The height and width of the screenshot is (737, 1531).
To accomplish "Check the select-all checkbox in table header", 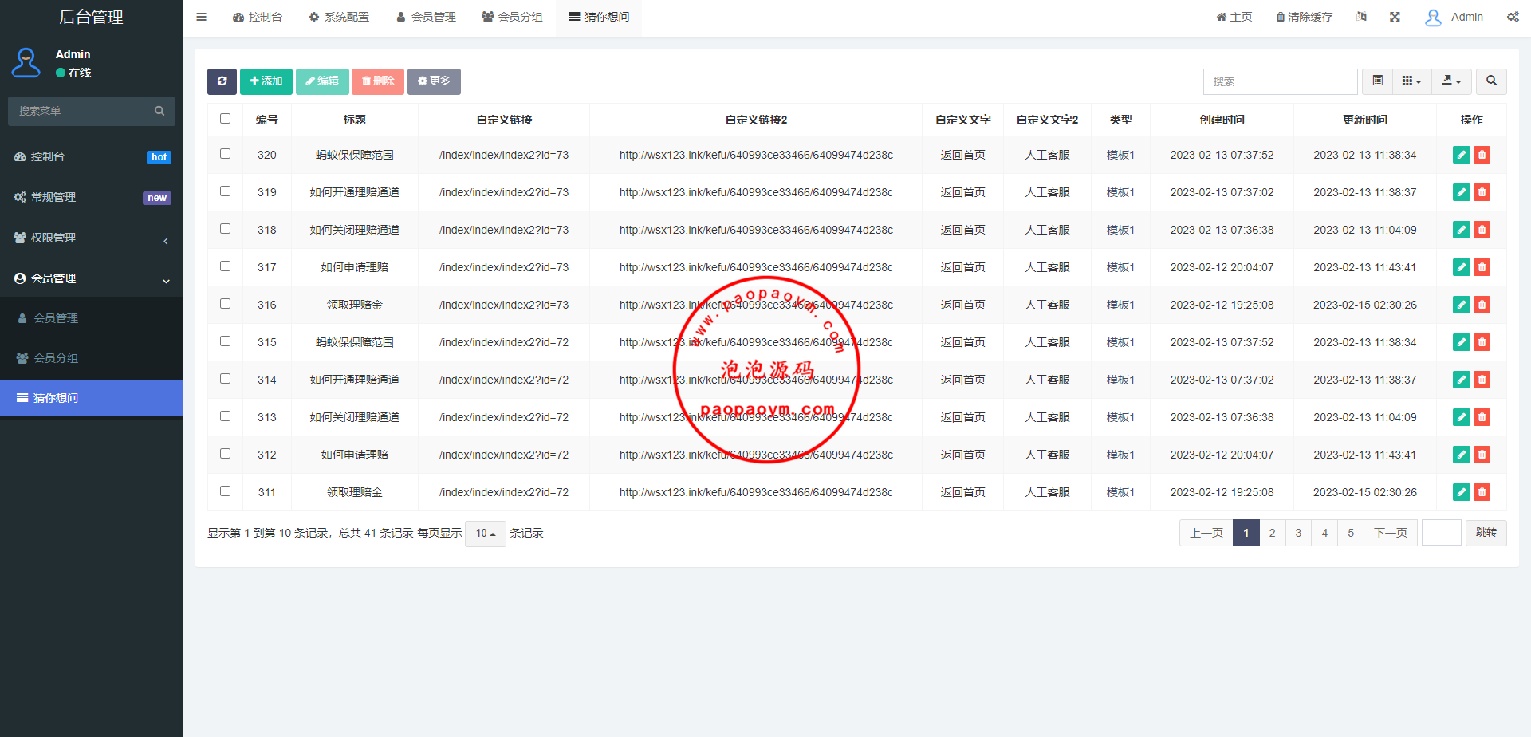I will 226,119.
